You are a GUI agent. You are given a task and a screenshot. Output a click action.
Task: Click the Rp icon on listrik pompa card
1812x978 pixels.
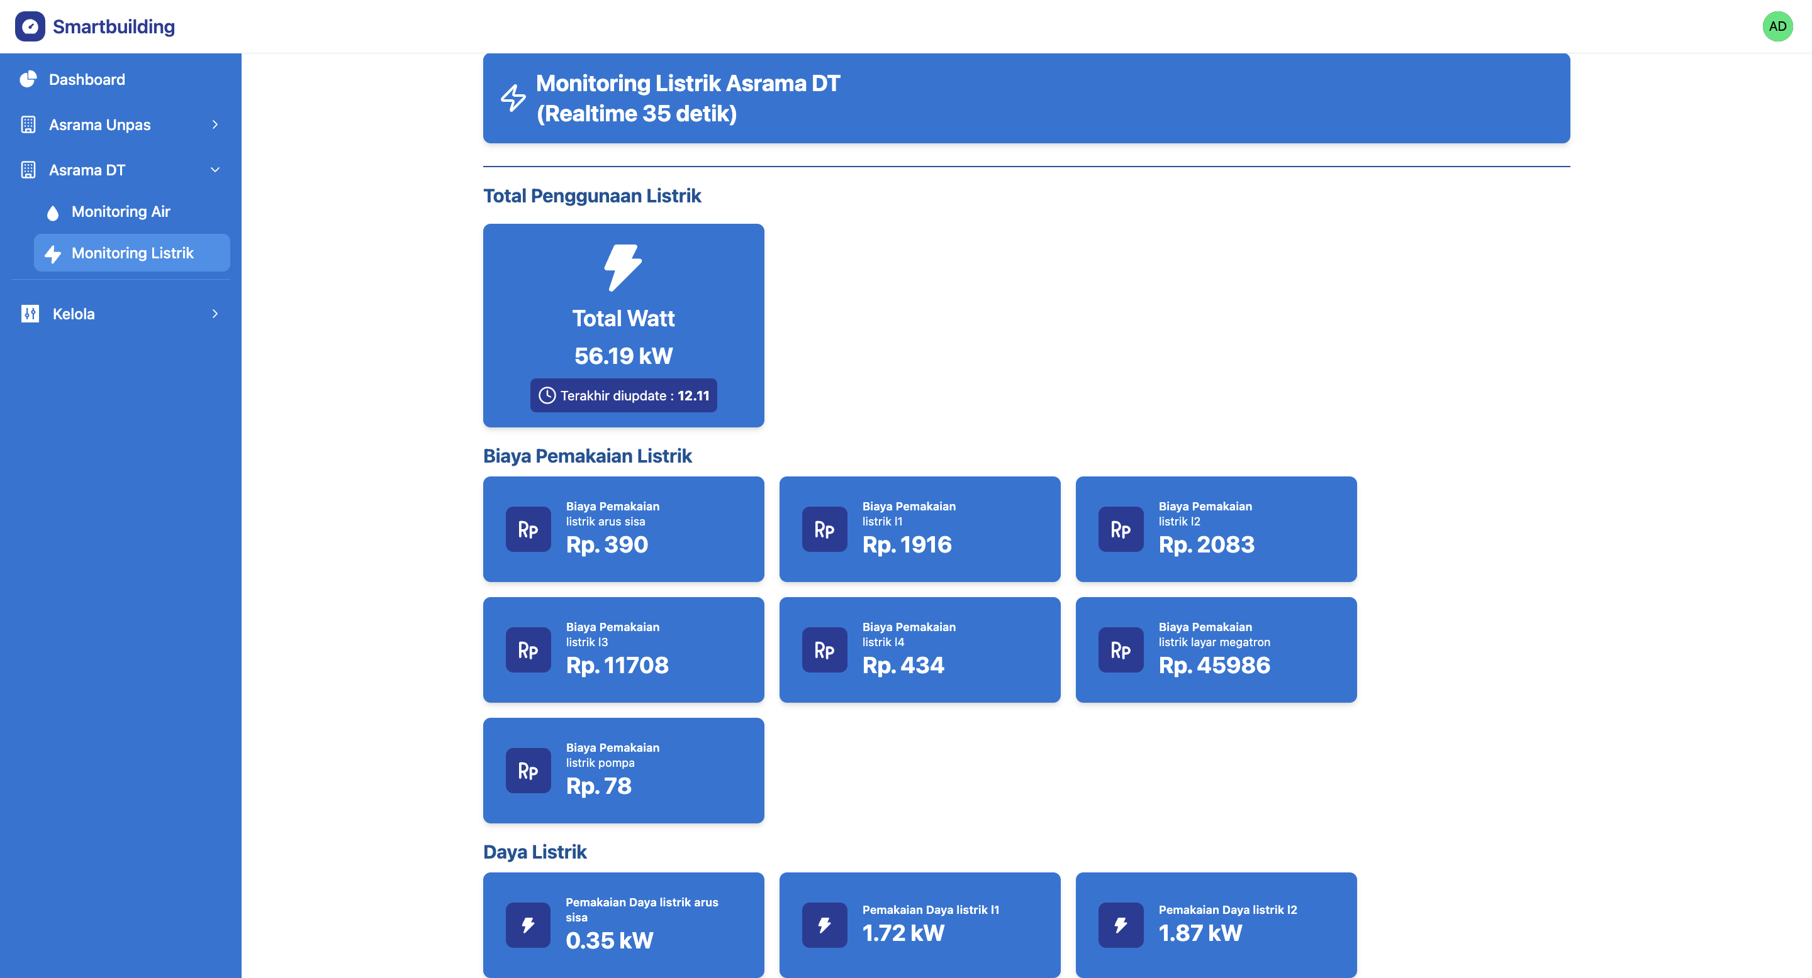(528, 771)
